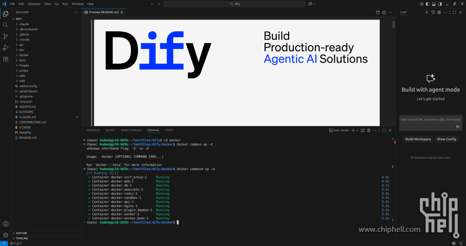Viewport: 466px width, 246px height.
Task: Open Run and Debug view
Action: pyautogui.click(x=6, y=47)
